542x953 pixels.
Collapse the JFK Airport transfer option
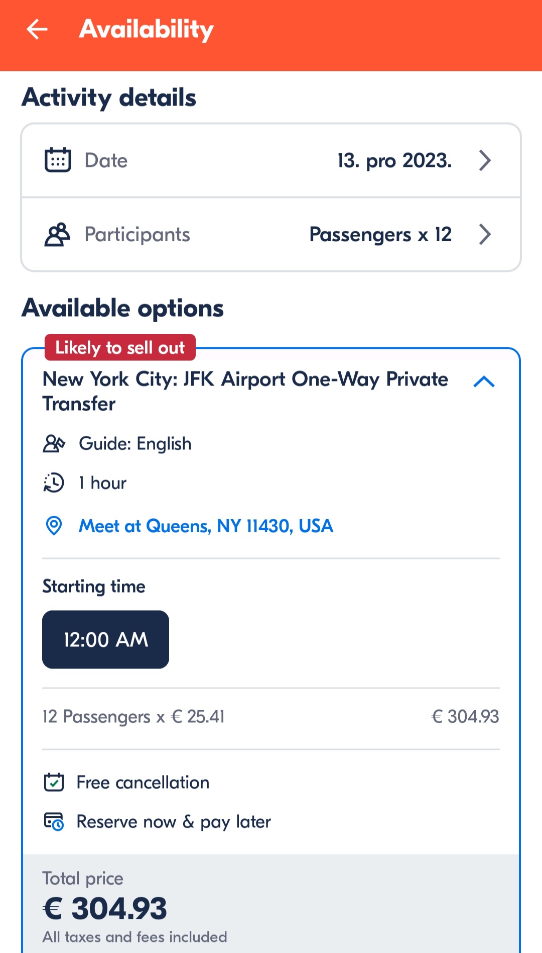[x=484, y=382]
